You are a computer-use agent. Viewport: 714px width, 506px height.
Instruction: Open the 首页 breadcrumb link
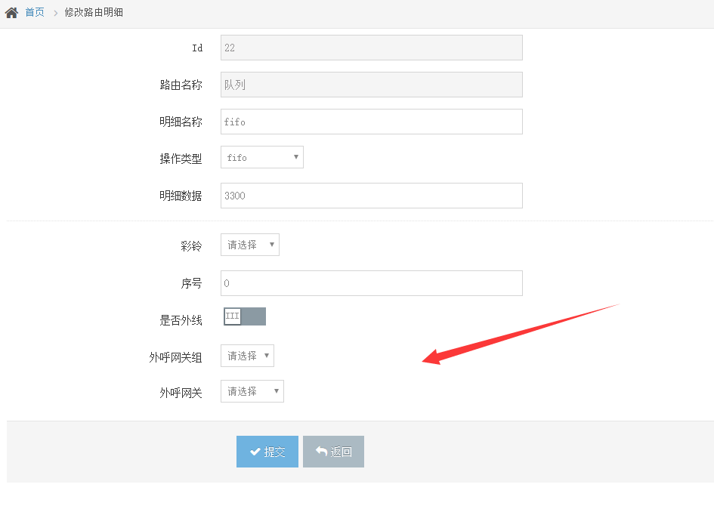[x=35, y=13]
